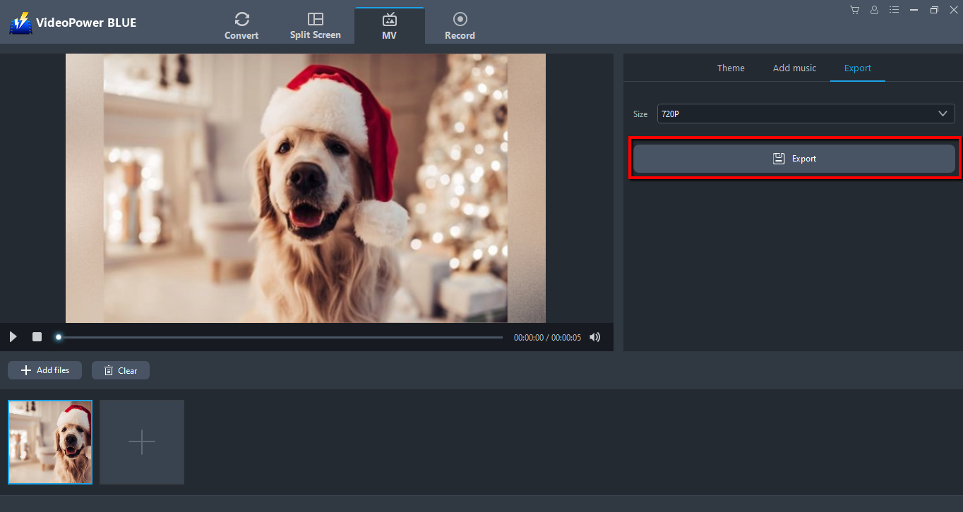Click the video progress slider track
The height and width of the screenshot is (512, 963).
point(279,337)
